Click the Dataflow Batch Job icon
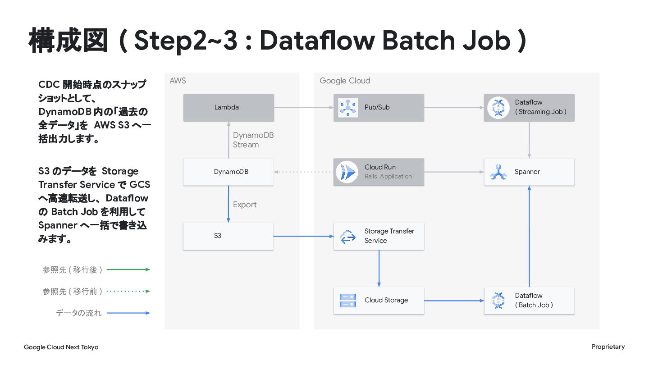649x365 pixels. pyautogui.click(x=498, y=301)
